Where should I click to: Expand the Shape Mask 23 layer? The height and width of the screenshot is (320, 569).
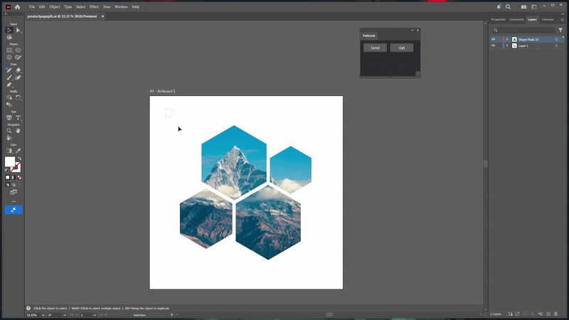click(507, 40)
